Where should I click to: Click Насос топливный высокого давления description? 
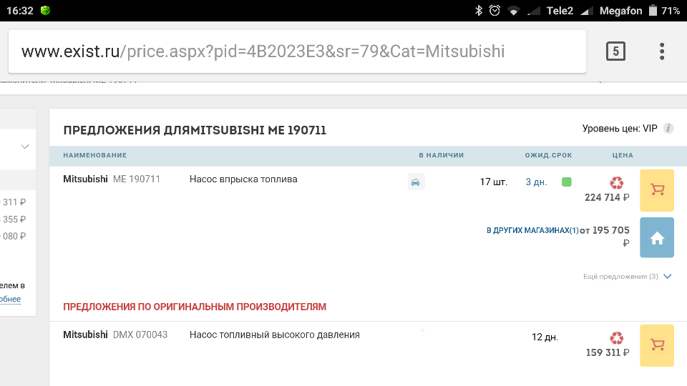(x=275, y=335)
